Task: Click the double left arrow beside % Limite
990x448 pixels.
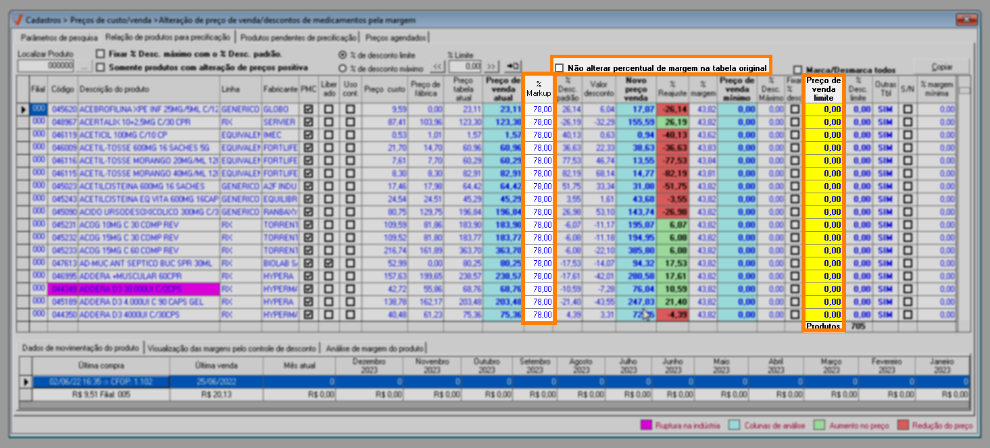Action: tap(439, 66)
